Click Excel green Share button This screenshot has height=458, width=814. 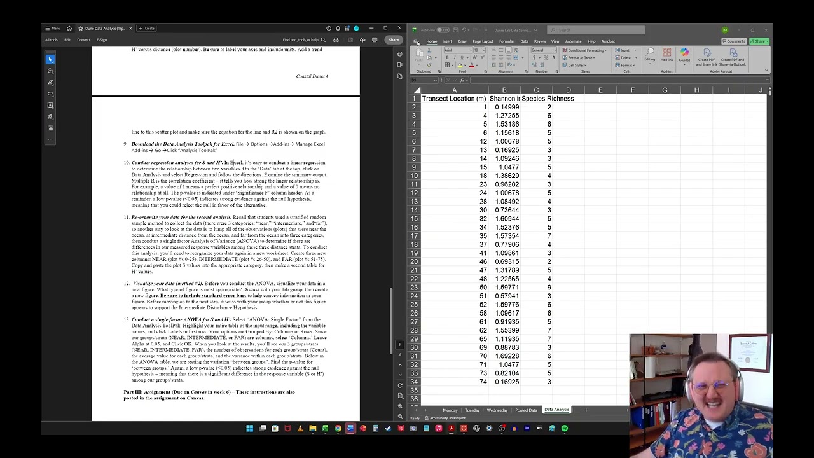(759, 41)
